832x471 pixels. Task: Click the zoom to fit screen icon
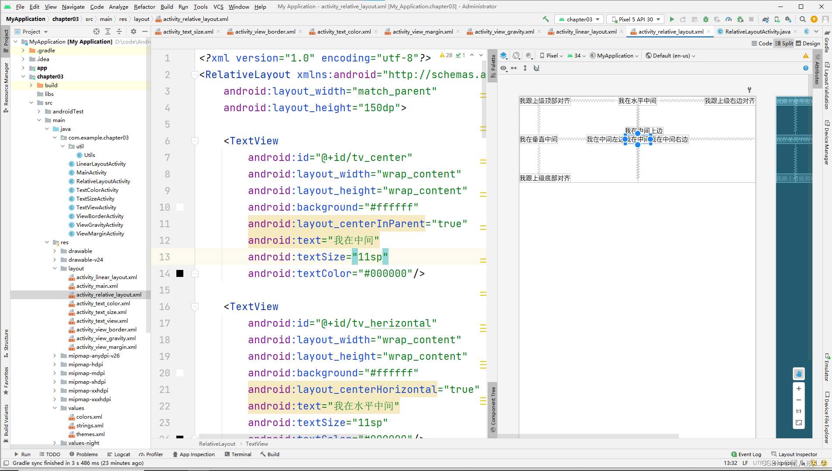799,423
